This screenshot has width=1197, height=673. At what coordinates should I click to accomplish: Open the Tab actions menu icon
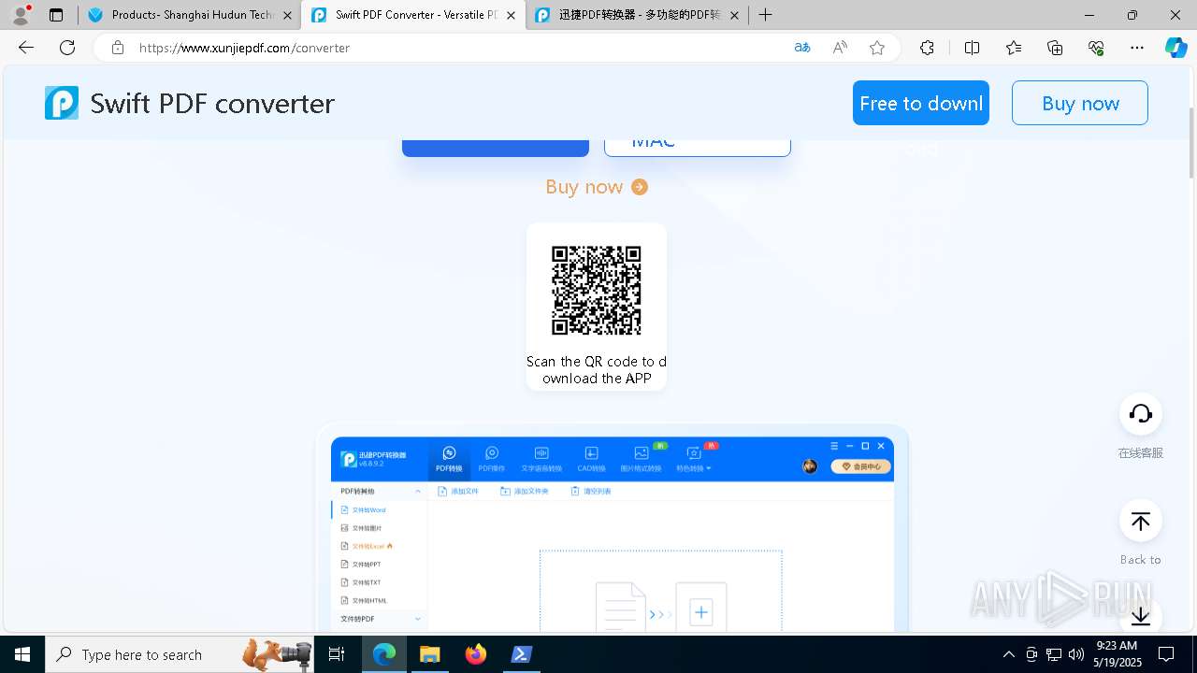point(56,15)
